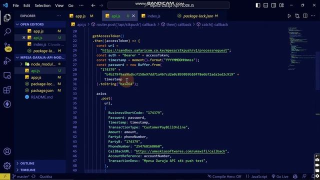Expand the Timeline section

coord(40,170)
